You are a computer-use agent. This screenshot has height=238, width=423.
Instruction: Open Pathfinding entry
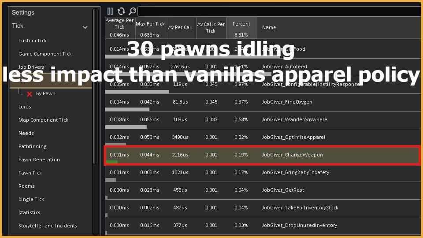(32, 146)
